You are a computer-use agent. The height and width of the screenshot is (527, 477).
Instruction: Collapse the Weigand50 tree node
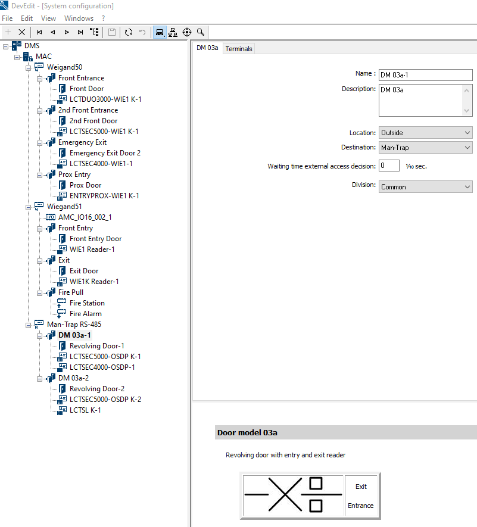coord(28,67)
